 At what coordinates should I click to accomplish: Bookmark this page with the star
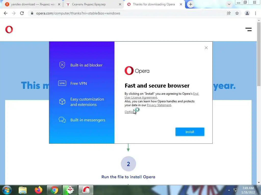click(x=237, y=13)
